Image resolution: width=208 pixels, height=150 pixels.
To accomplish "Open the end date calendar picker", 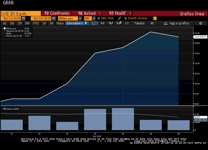I will pos(54,18).
